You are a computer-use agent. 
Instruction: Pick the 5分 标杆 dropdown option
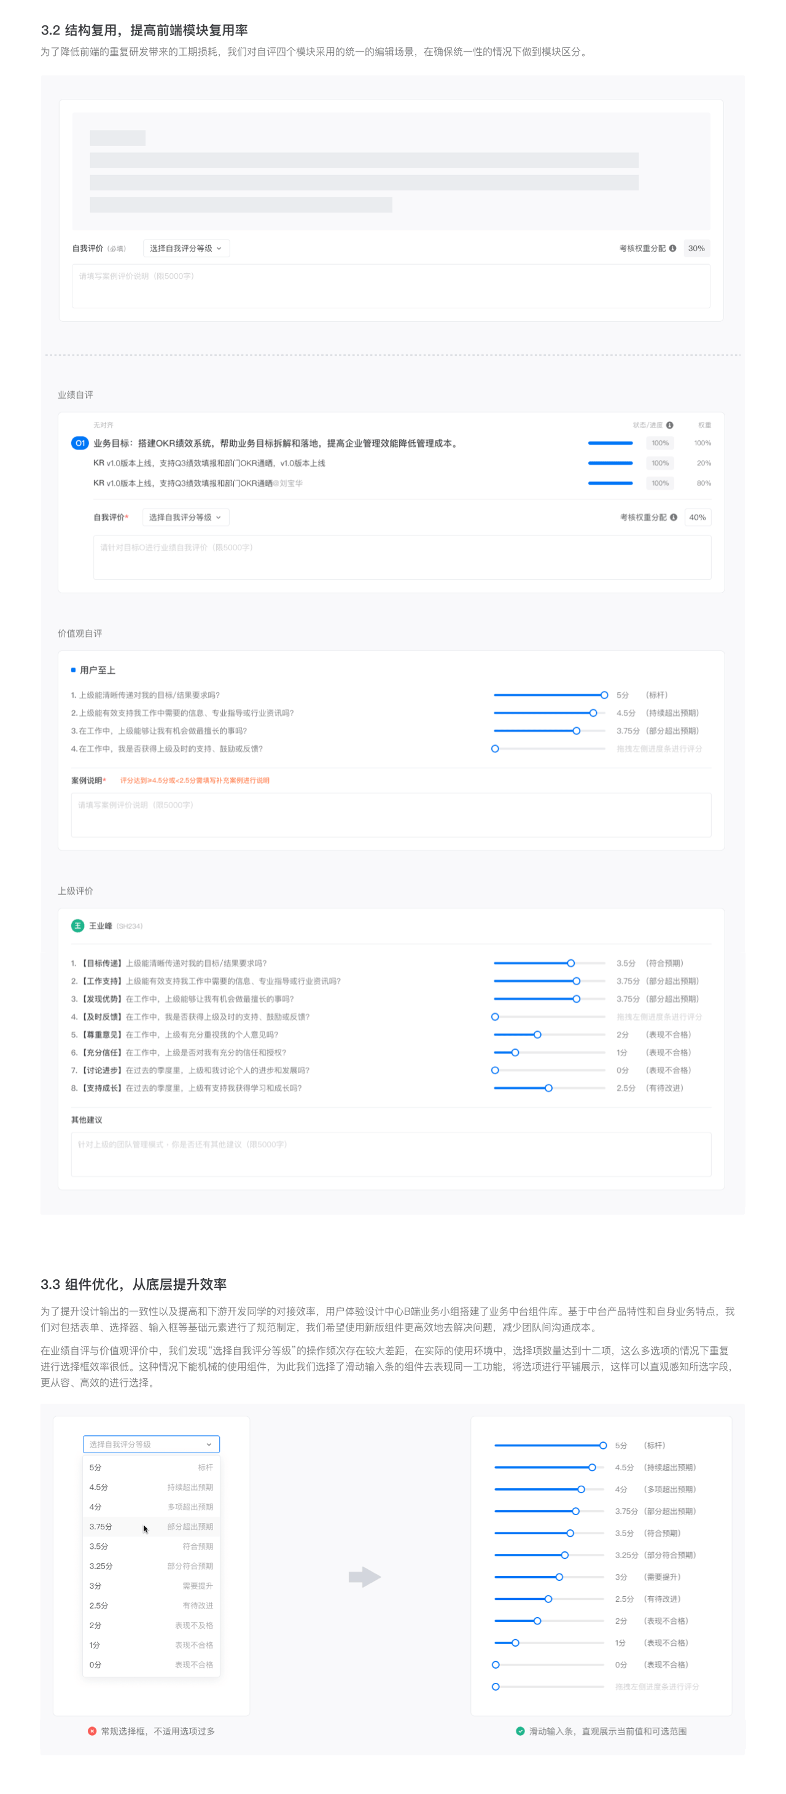(x=151, y=1467)
